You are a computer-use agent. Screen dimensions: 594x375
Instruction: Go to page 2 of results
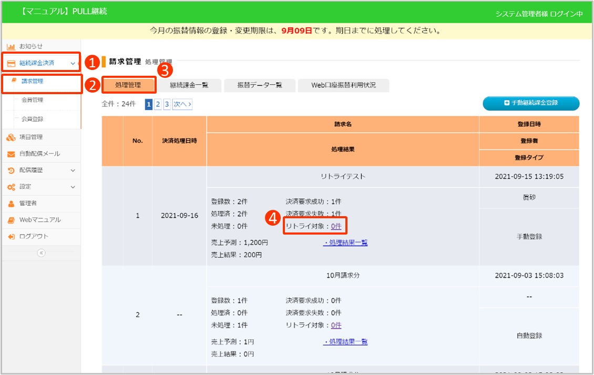click(x=158, y=104)
